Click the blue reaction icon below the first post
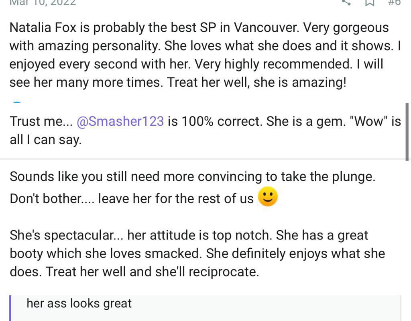The height and width of the screenshot is (321, 411). click(17, 103)
